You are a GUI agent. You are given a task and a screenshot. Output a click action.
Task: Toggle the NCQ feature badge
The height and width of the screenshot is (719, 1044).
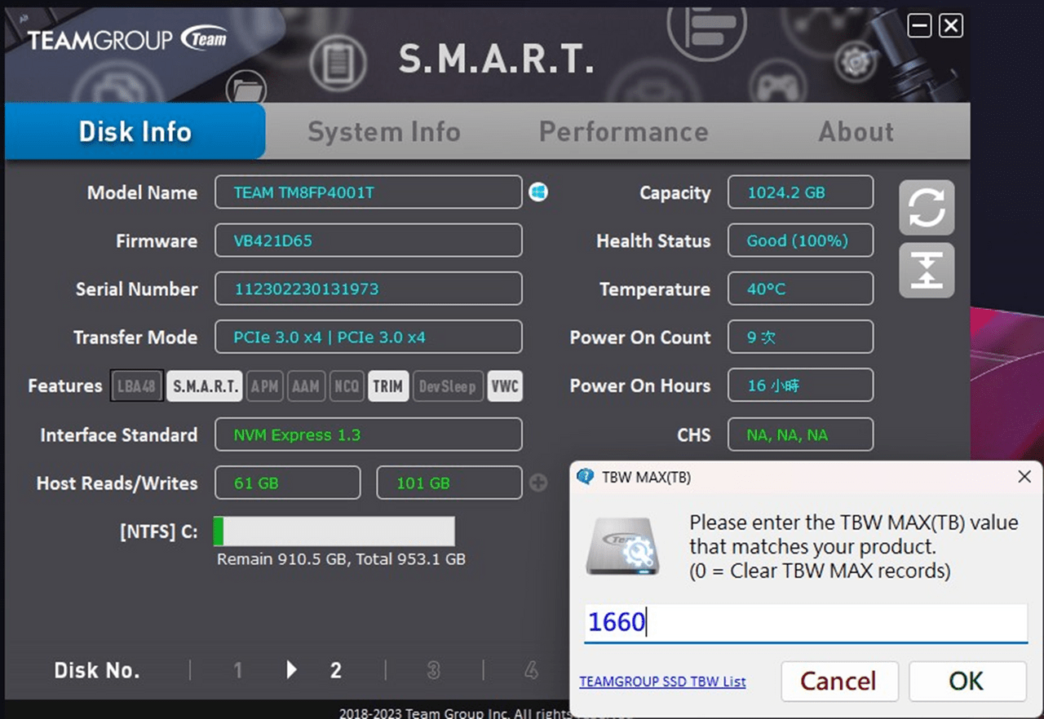(347, 386)
